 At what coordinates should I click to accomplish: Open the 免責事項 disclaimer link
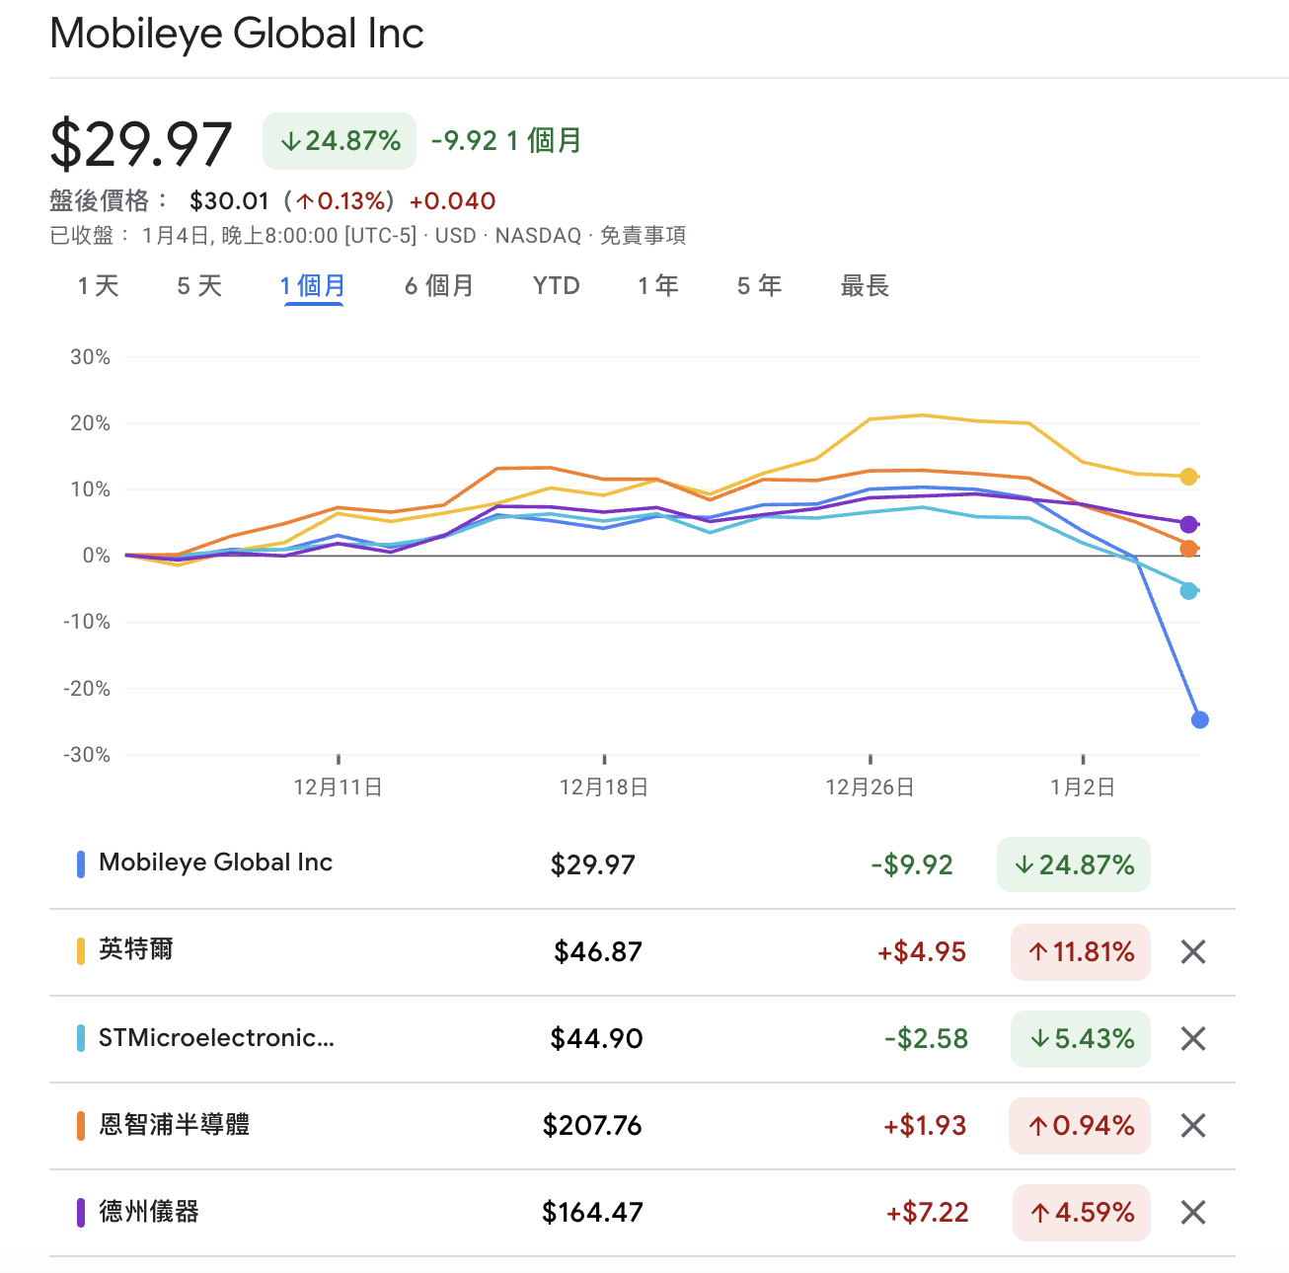(643, 236)
